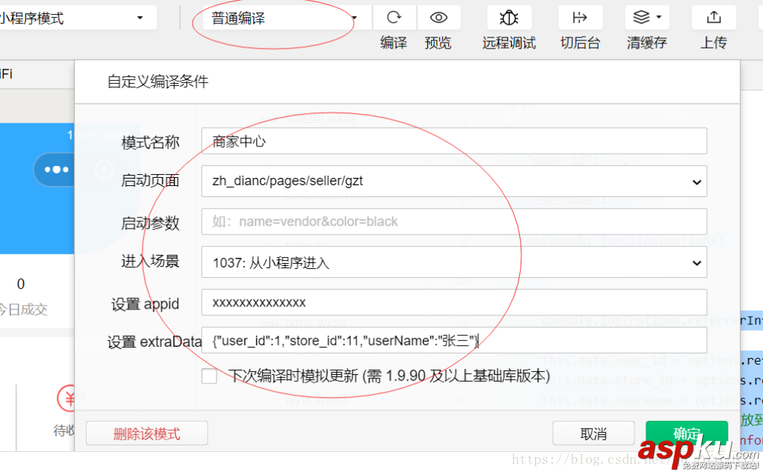Image resolution: width=763 pixels, height=474 pixels.
Task: Click the 编译 (Compile) refresh icon
Action: coord(394,17)
